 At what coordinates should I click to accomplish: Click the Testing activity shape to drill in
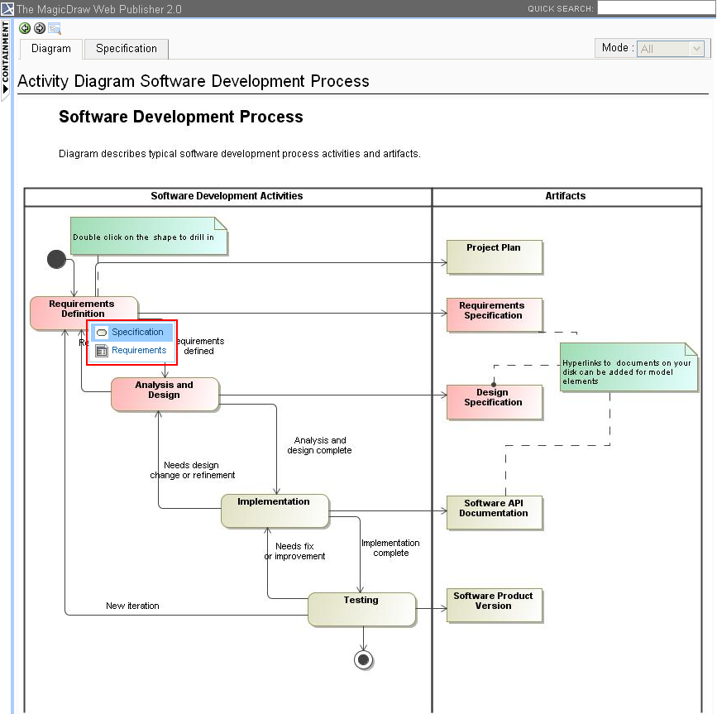[361, 608]
